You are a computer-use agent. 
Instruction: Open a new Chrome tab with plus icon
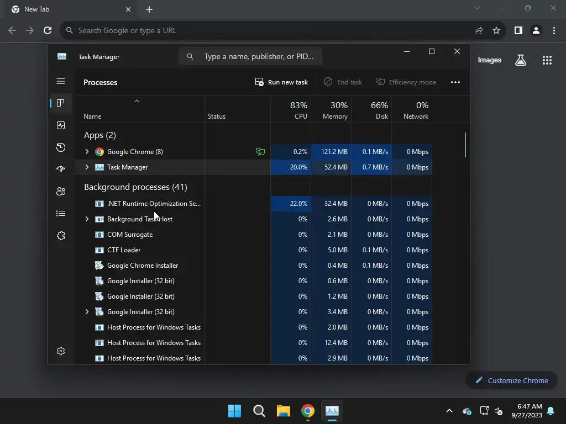coord(149,9)
